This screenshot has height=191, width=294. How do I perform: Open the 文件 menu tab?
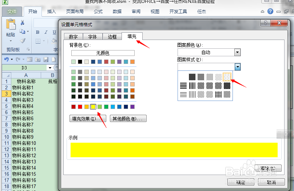pos(12,11)
